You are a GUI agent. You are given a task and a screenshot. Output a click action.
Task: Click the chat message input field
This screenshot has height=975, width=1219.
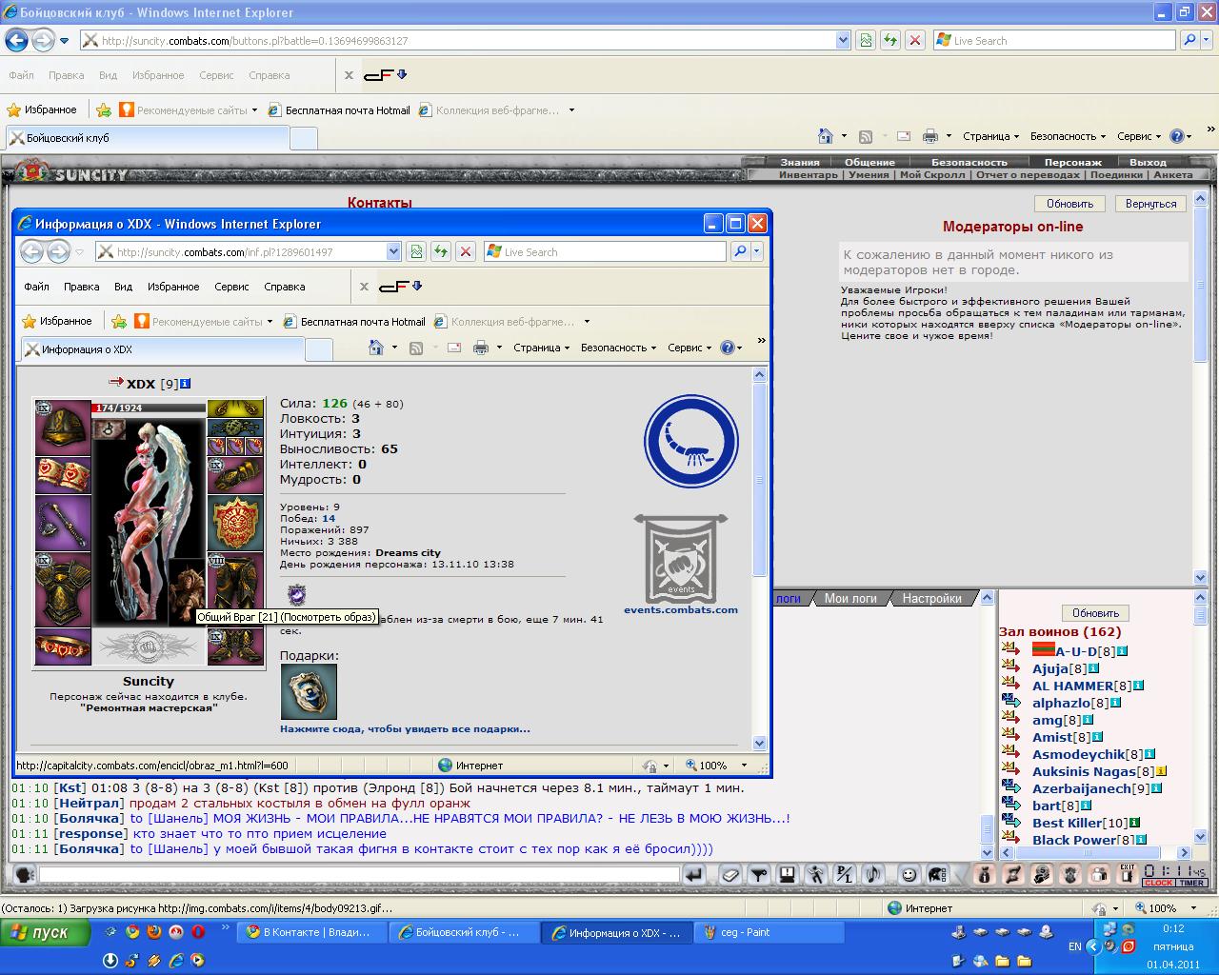(x=359, y=874)
